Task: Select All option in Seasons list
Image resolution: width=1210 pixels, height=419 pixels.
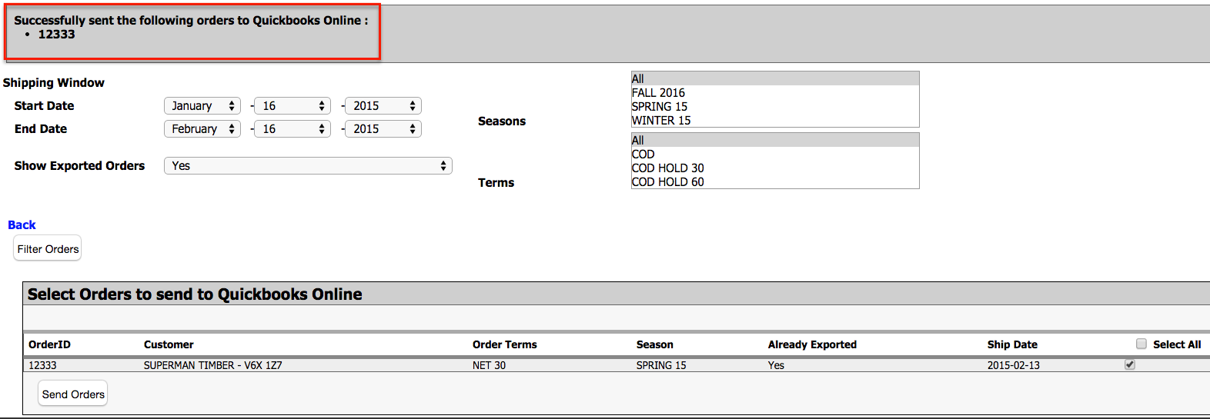Action: point(638,79)
